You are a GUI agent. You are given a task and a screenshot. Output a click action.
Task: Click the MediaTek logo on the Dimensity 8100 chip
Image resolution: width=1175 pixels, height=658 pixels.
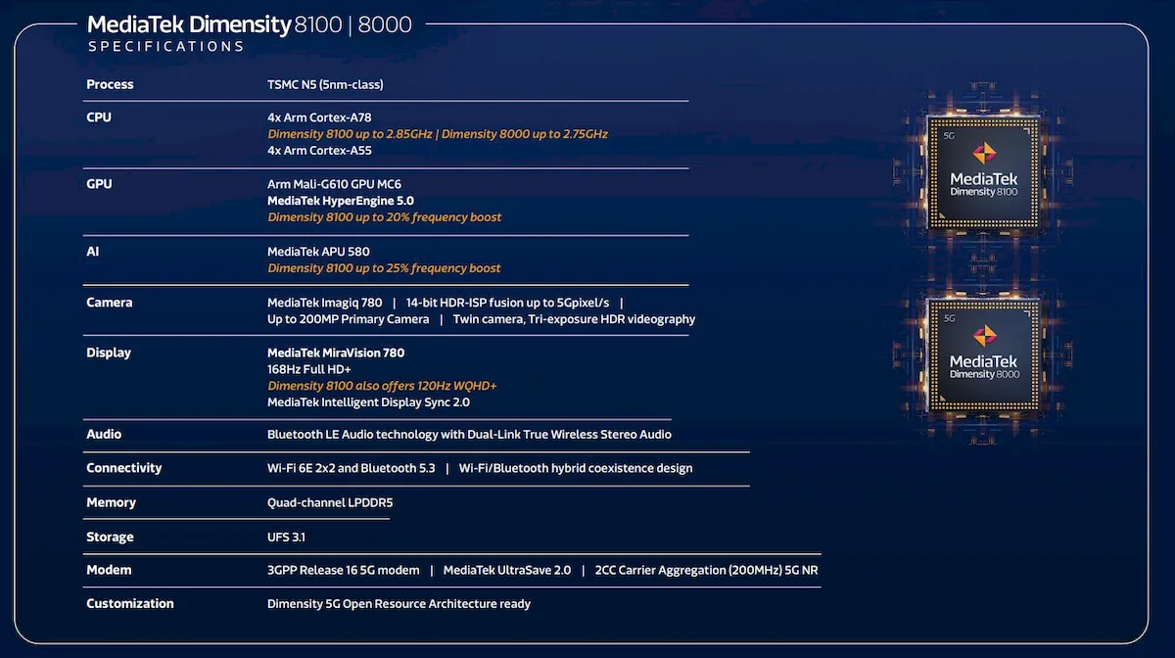(984, 153)
